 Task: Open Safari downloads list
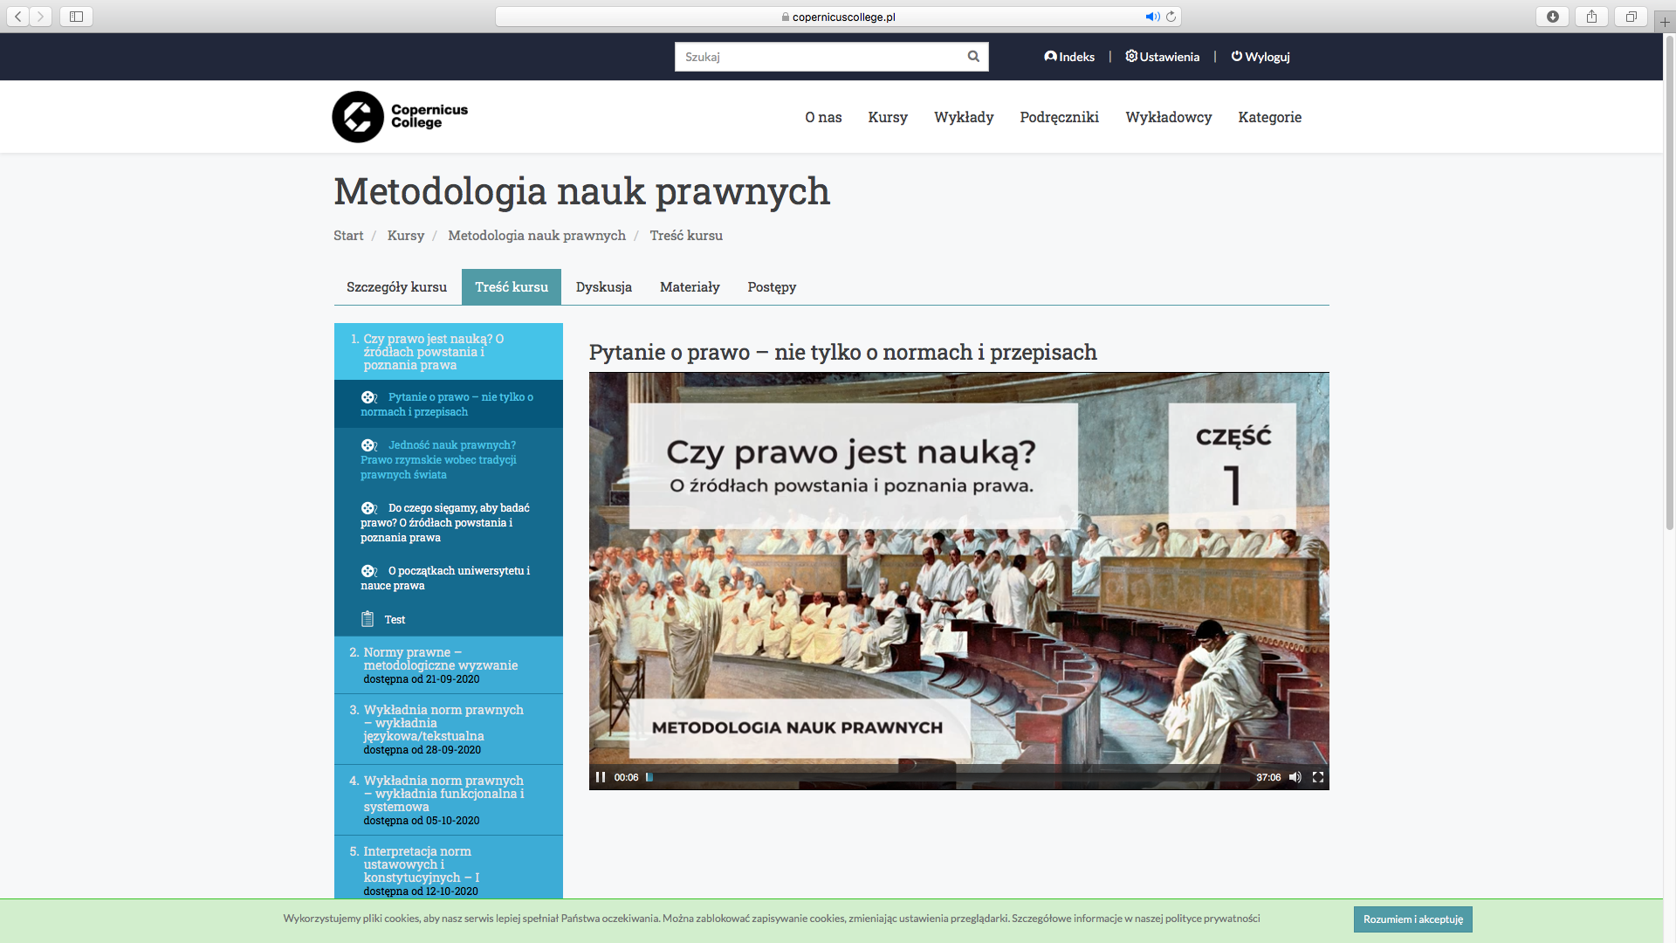1552,17
